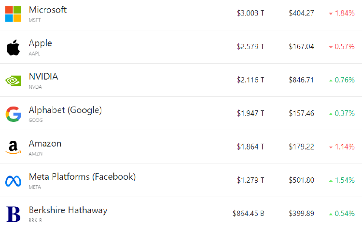Open the Apple company name link
The width and height of the screenshot is (362, 228).
click(x=41, y=43)
